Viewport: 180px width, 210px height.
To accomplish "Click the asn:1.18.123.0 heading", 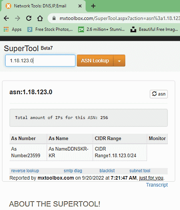I will pyautogui.click(x=31, y=92).
